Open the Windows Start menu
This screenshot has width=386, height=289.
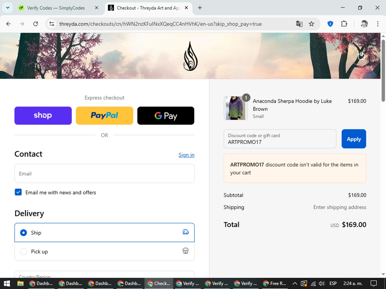pos(7,283)
